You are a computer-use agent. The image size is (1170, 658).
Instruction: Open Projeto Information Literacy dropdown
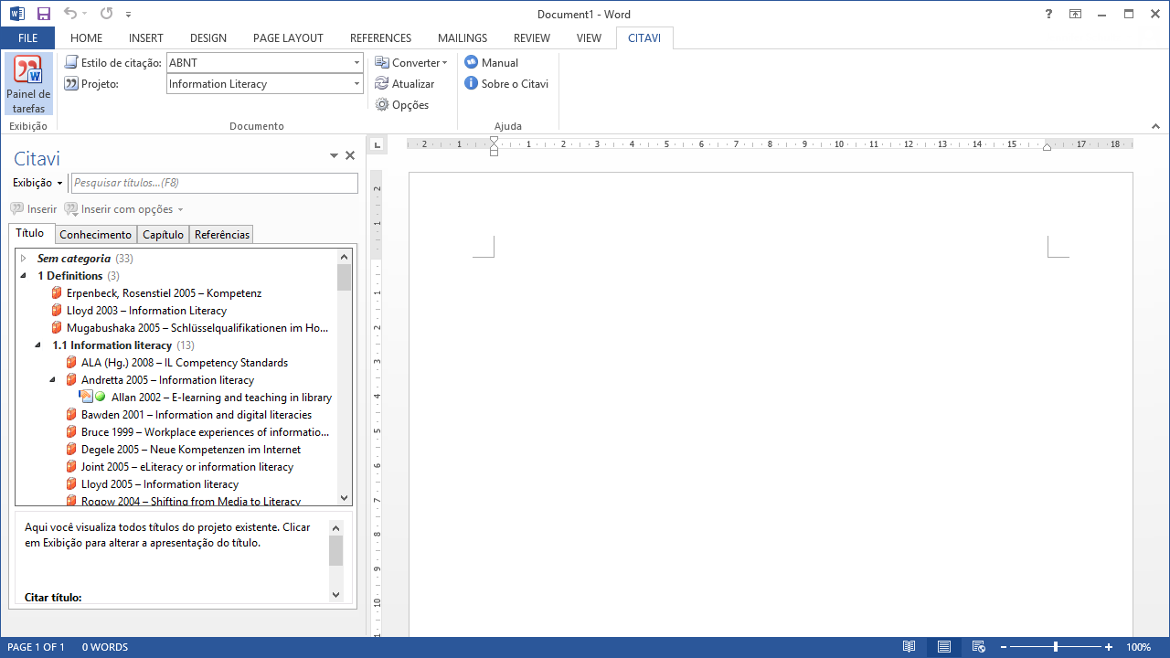click(357, 83)
